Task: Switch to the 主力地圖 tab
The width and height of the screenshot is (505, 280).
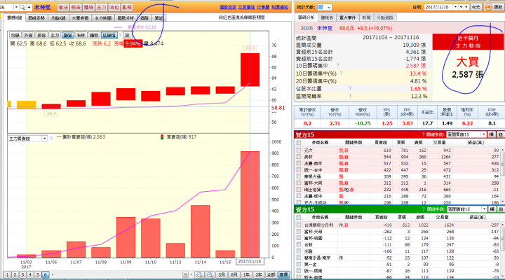Action: (103, 18)
